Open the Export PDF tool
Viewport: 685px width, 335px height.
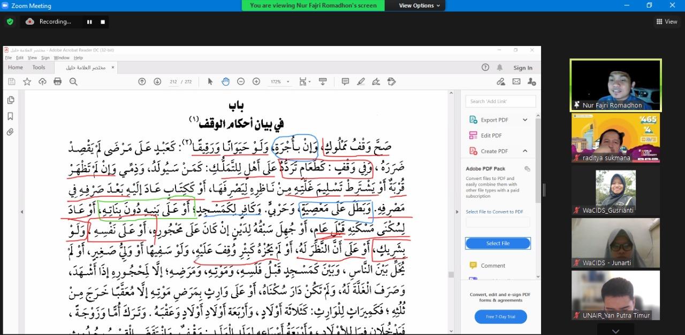click(494, 120)
